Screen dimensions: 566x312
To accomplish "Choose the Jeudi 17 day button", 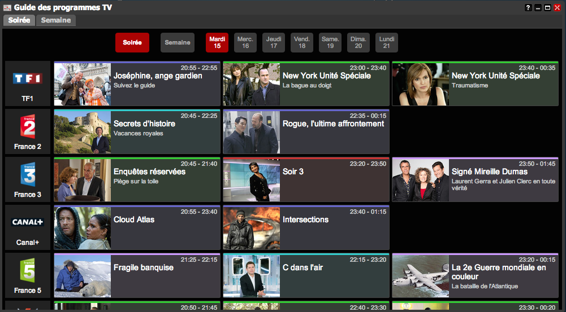I will click(x=274, y=43).
